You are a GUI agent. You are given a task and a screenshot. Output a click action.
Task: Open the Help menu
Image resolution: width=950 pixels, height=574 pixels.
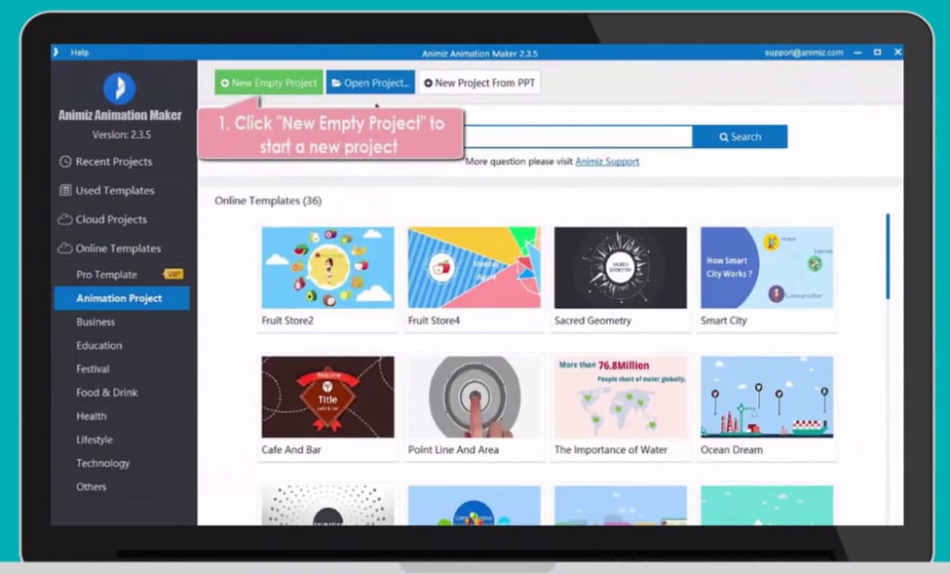[x=80, y=52]
